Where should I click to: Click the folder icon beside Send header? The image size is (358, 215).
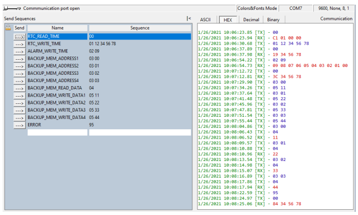coord(8,28)
